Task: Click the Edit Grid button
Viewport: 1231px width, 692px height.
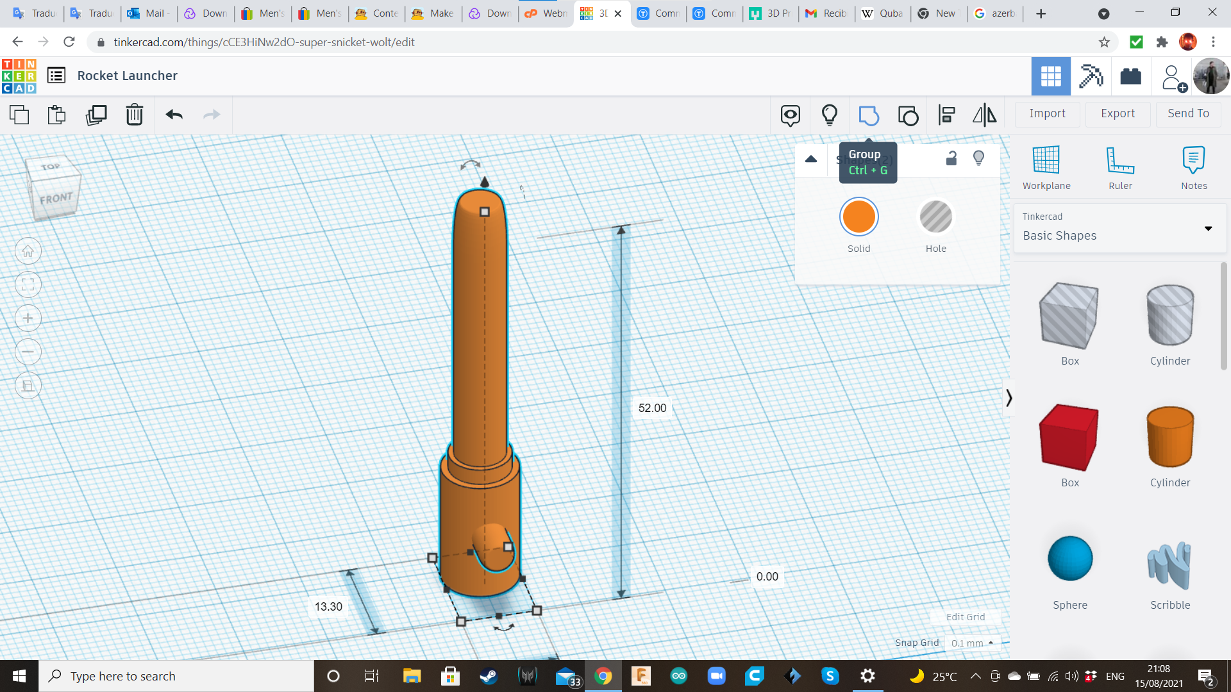Action: click(x=965, y=617)
